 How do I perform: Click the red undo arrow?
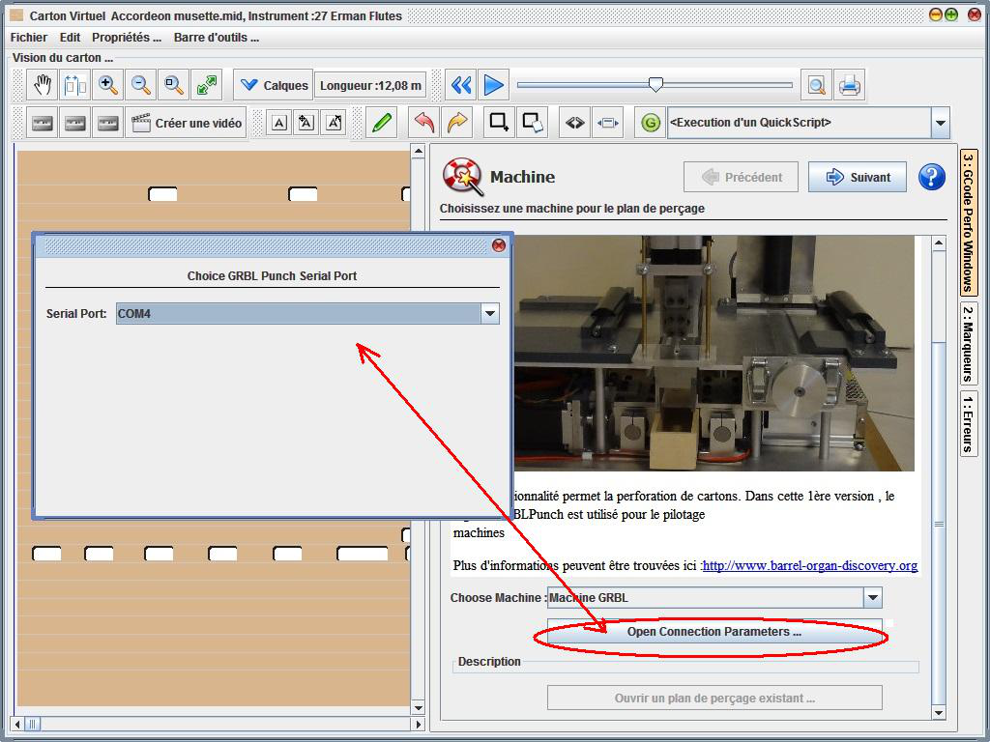(423, 123)
